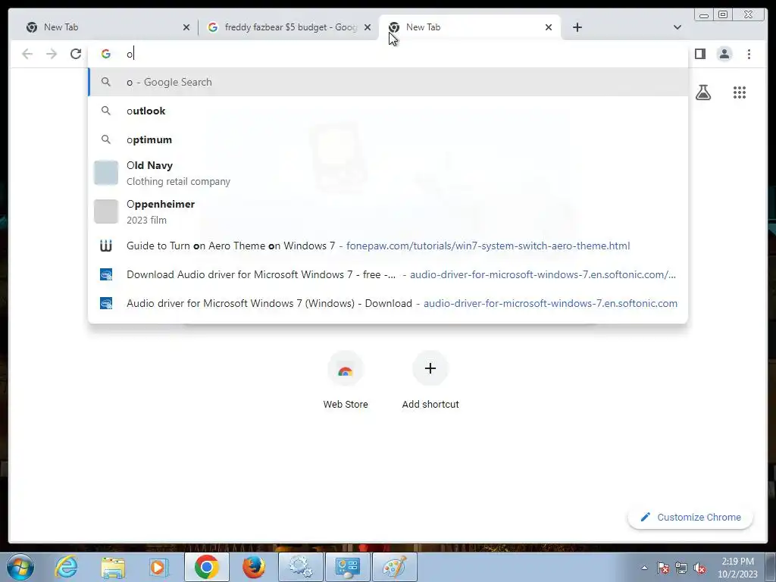Open Windows Media Player from taskbar
Viewport: 776px width, 582px height.
159,567
